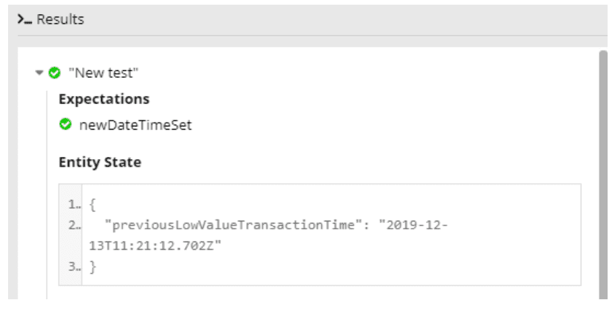Click empty space in Results header bar
The width and height of the screenshot is (615, 310).
[345, 19]
